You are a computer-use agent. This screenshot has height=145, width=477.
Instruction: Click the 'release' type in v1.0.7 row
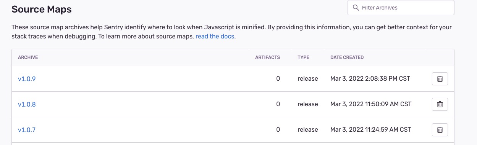pos(308,130)
